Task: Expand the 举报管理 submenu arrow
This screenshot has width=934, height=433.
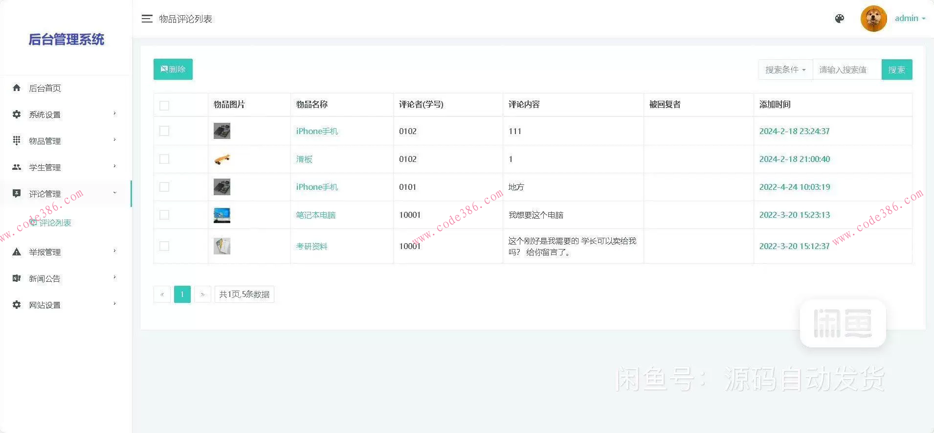Action: [x=115, y=251]
